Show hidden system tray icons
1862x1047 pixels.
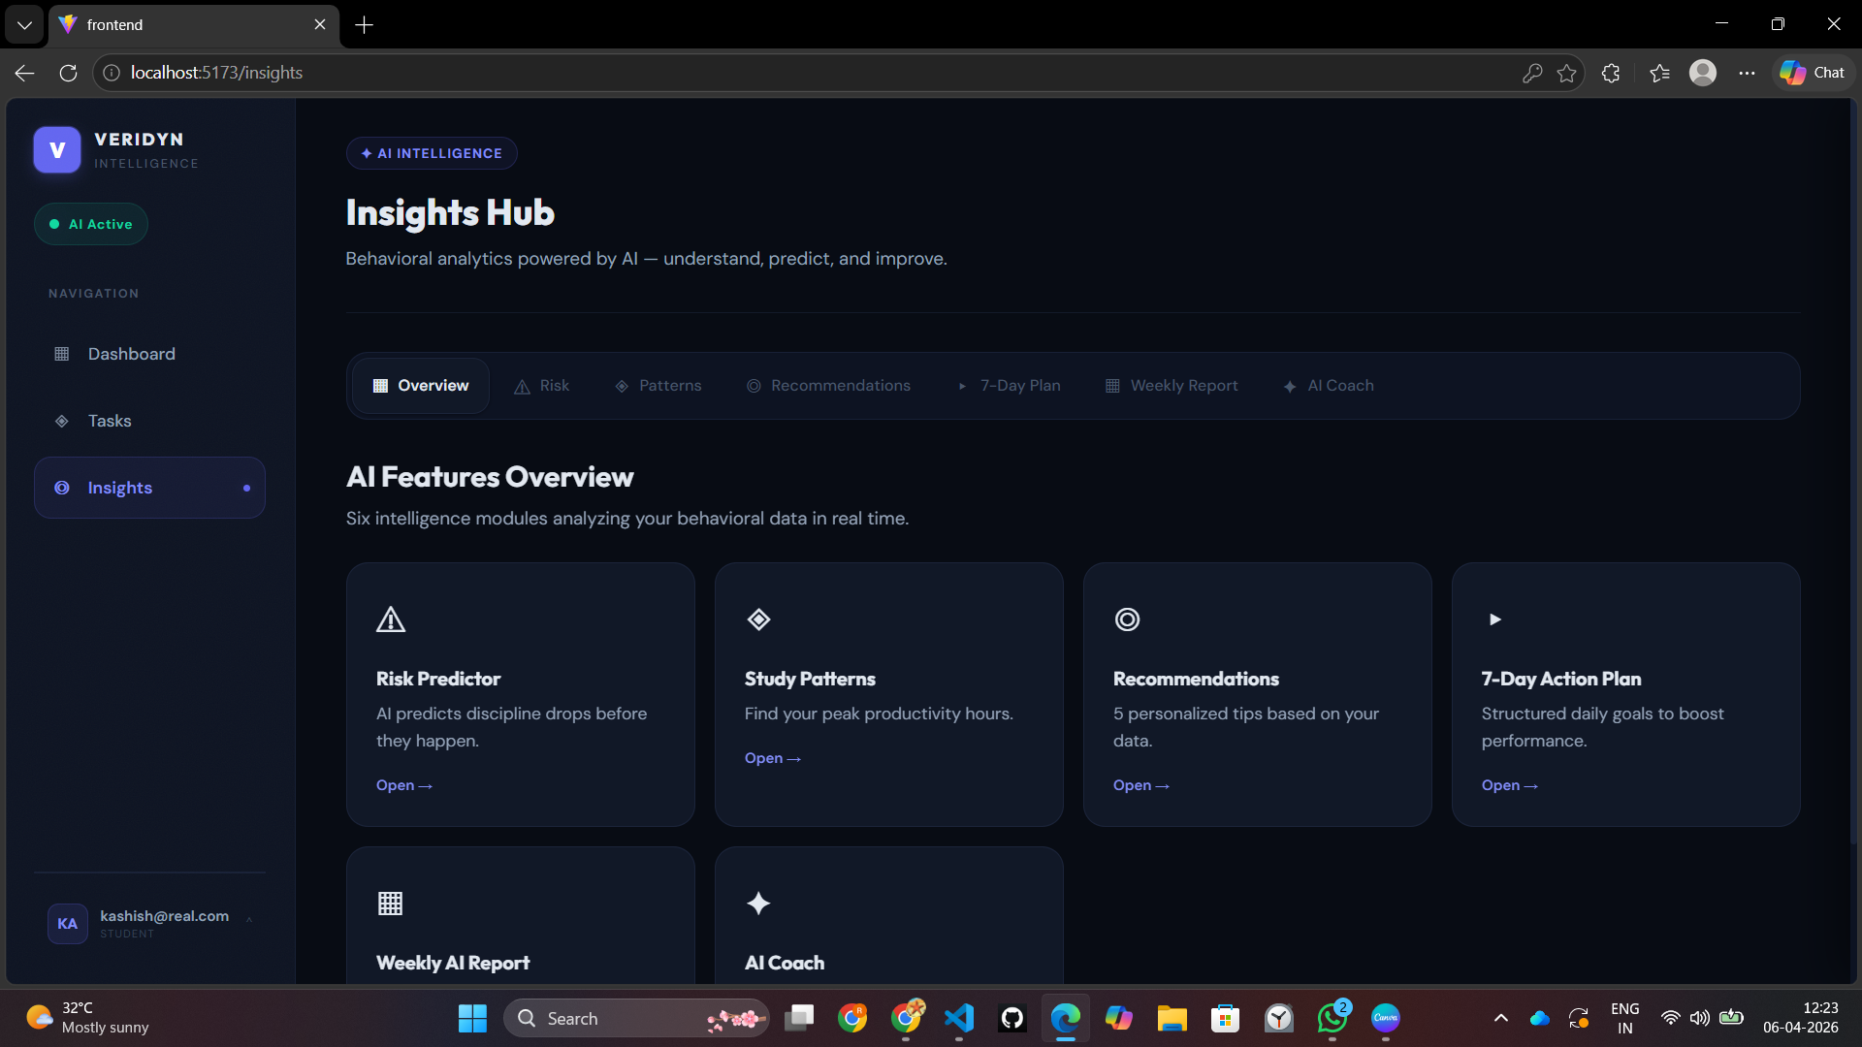coord(1500,1018)
